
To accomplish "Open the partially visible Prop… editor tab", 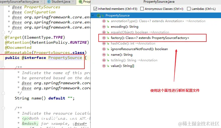I will point(84,2).
